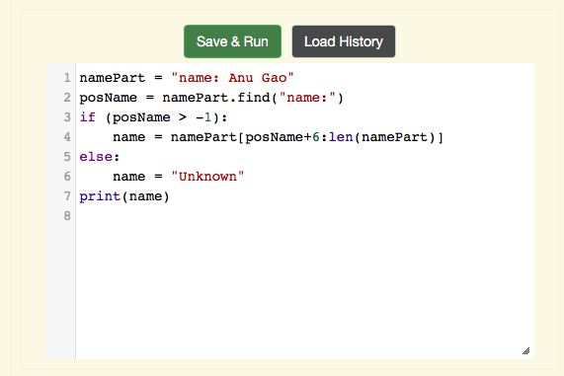This screenshot has height=376, width=564.
Task: Click the else: keyword line
Action: [100, 157]
